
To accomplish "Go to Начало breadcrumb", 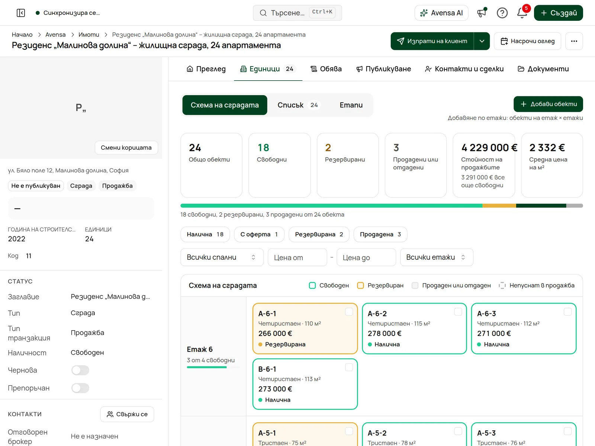I will [22, 35].
